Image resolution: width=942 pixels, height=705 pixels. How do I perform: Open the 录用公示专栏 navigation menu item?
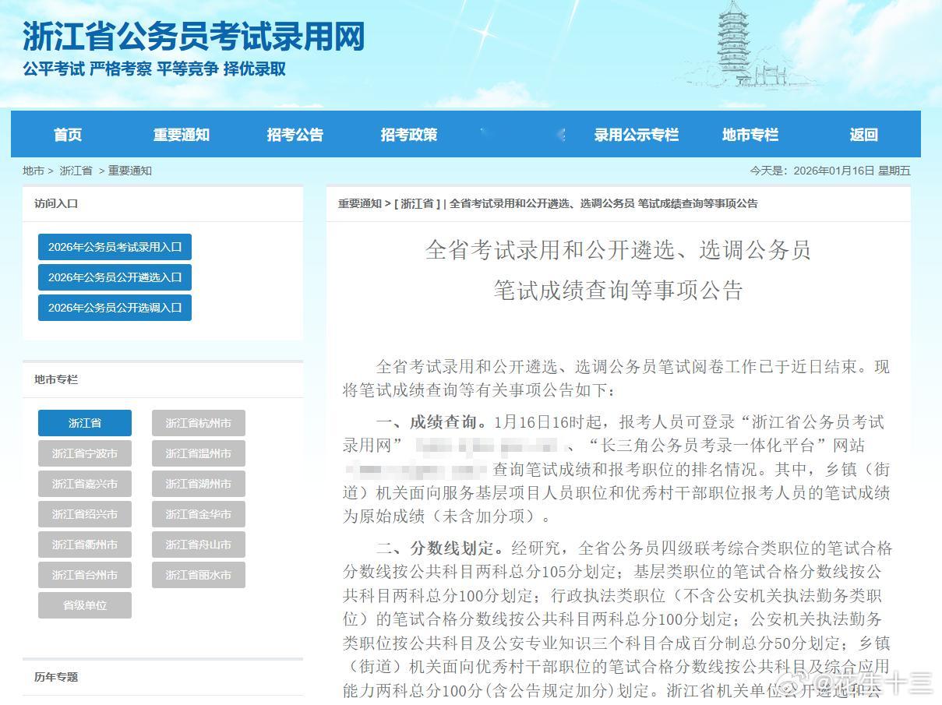pos(636,134)
